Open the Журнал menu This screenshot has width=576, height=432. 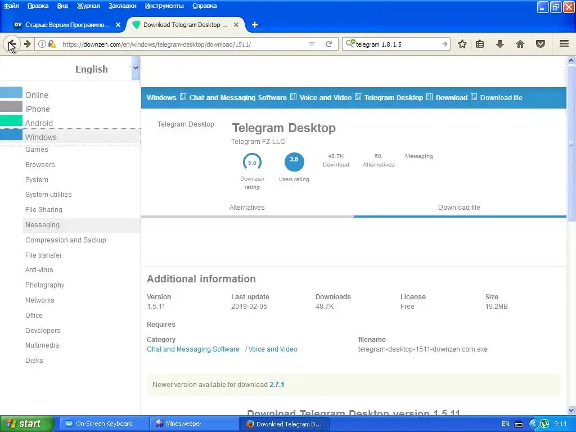click(x=88, y=6)
